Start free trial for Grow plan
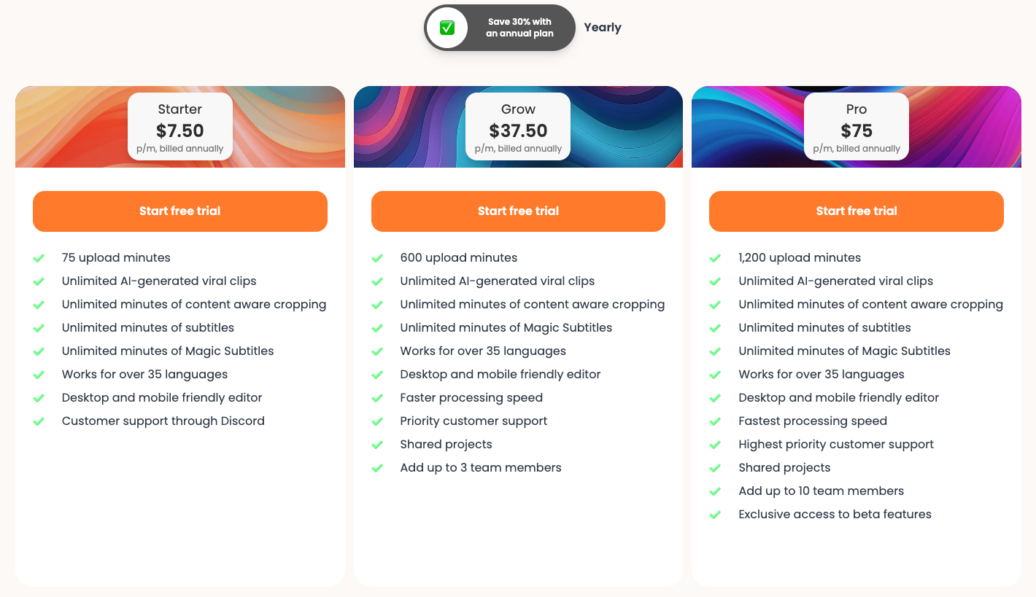 click(518, 211)
